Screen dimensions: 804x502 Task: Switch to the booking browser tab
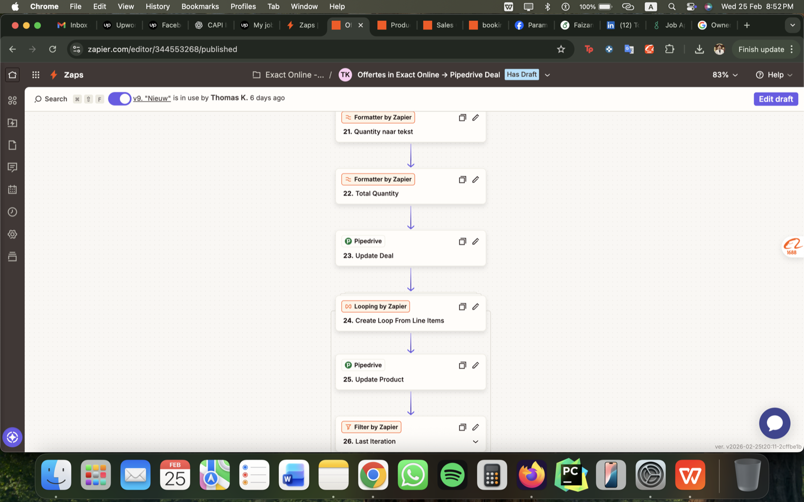(x=485, y=25)
